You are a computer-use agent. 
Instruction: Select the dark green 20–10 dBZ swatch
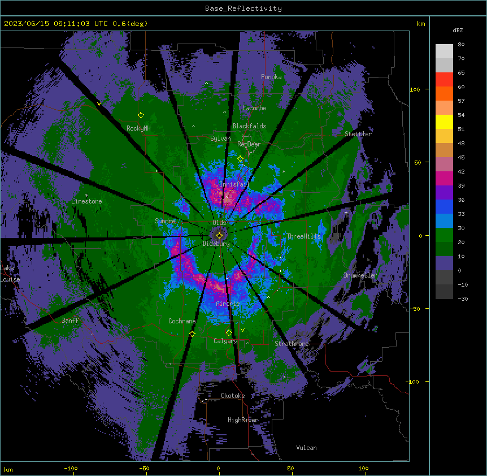pos(444,249)
